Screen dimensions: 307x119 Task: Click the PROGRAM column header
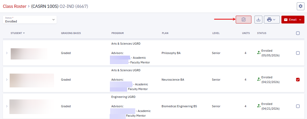(117, 33)
